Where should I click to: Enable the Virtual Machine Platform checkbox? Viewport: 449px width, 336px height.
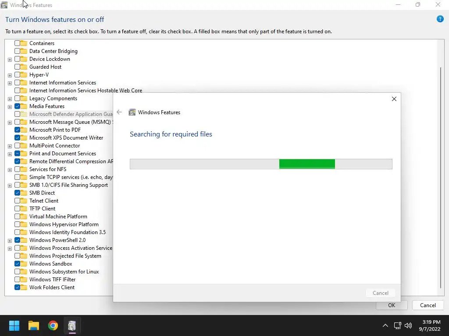17,217
